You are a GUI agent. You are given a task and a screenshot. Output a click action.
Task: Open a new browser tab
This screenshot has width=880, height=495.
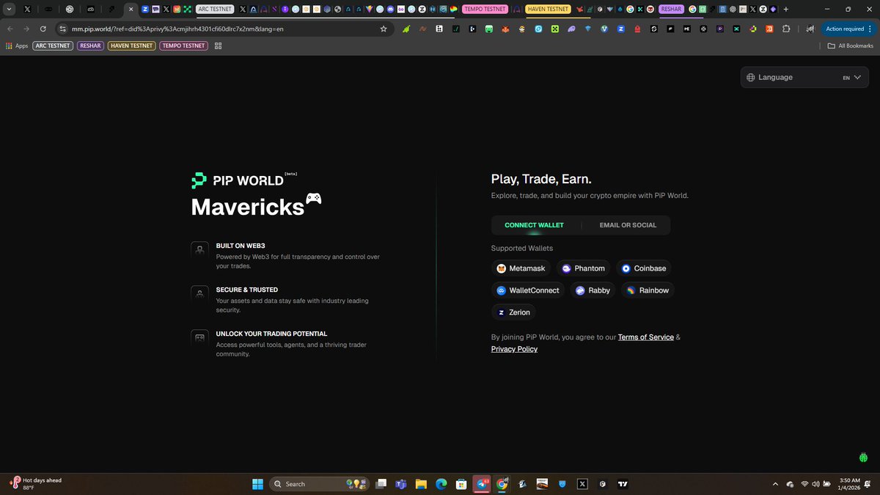786,10
